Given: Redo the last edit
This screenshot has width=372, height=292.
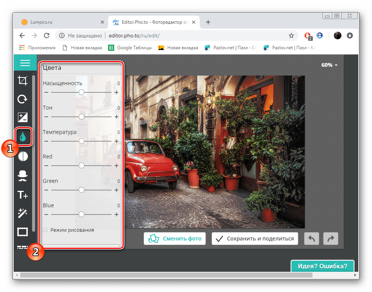Looking at the screenshot, I should tap(330, 239).
